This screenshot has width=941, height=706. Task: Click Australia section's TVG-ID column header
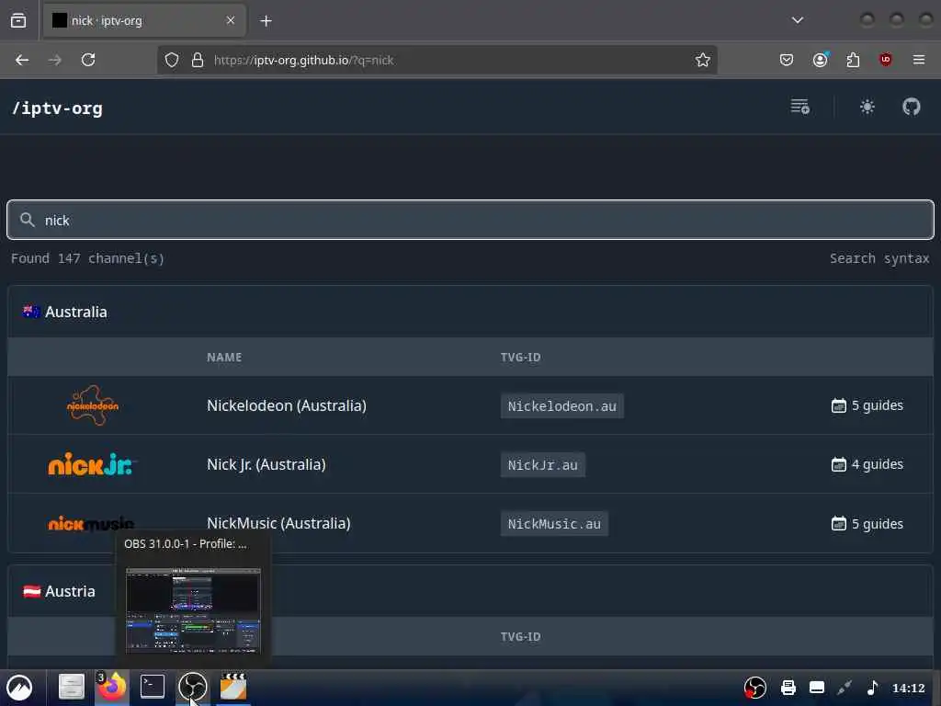520,358
